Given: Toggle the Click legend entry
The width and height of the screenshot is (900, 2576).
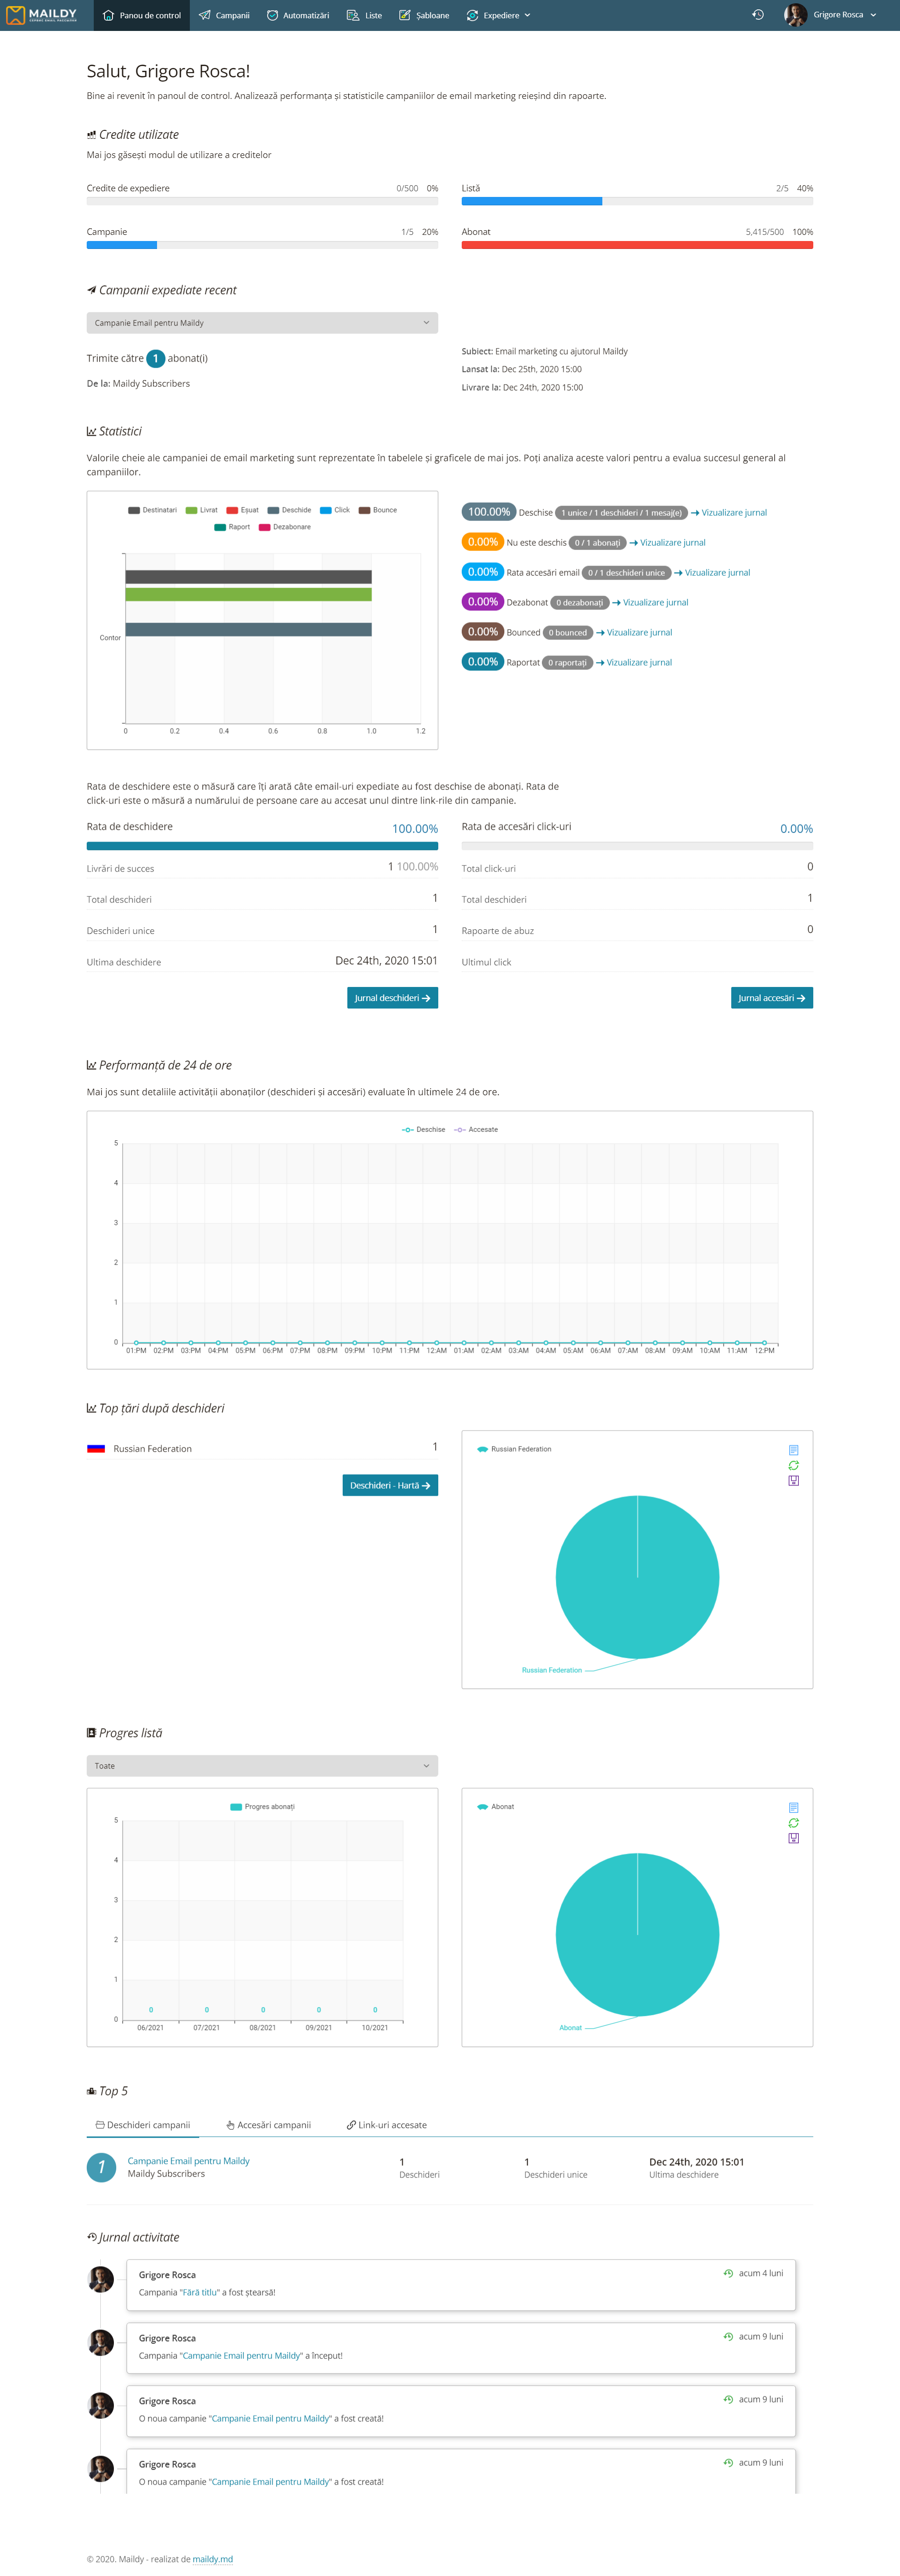Looking at the screenshot, I should 335,510.
